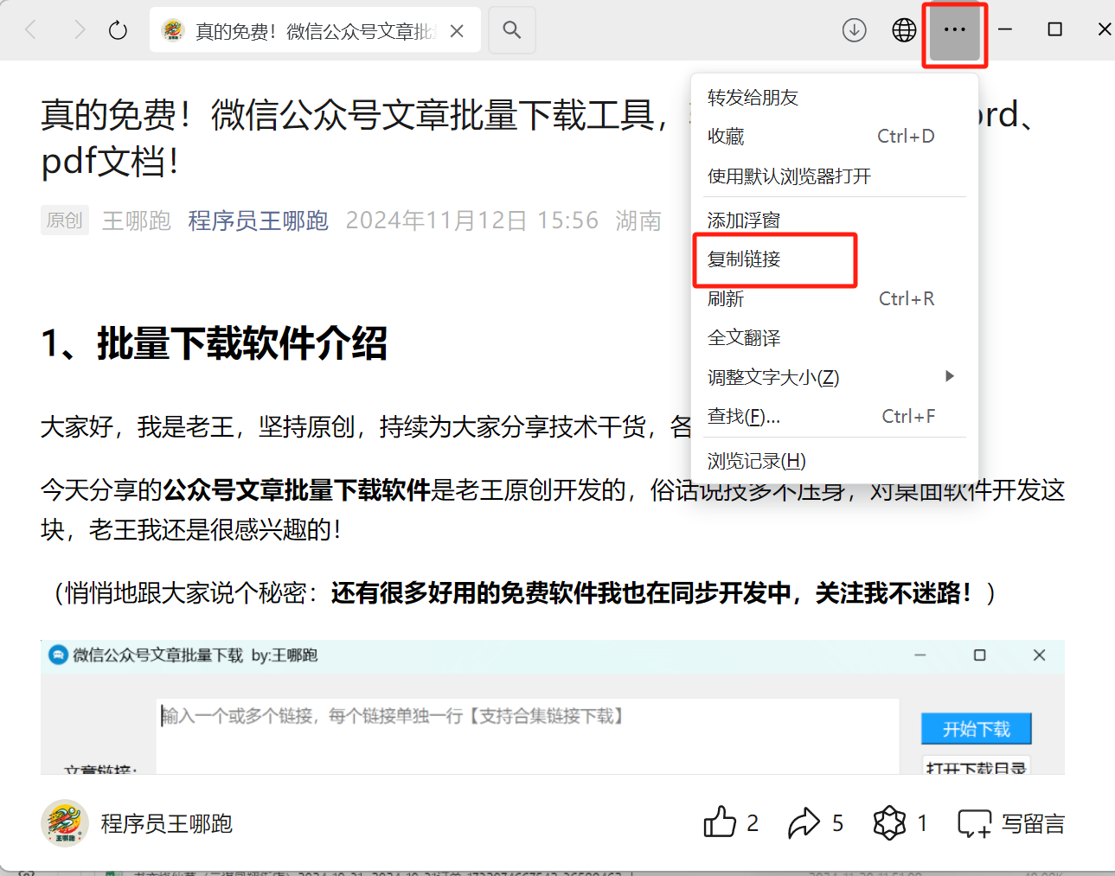Open 查找(F)... from the menu
The height and width of the screenshot is (876, 1115).
[x=744, y=417]
